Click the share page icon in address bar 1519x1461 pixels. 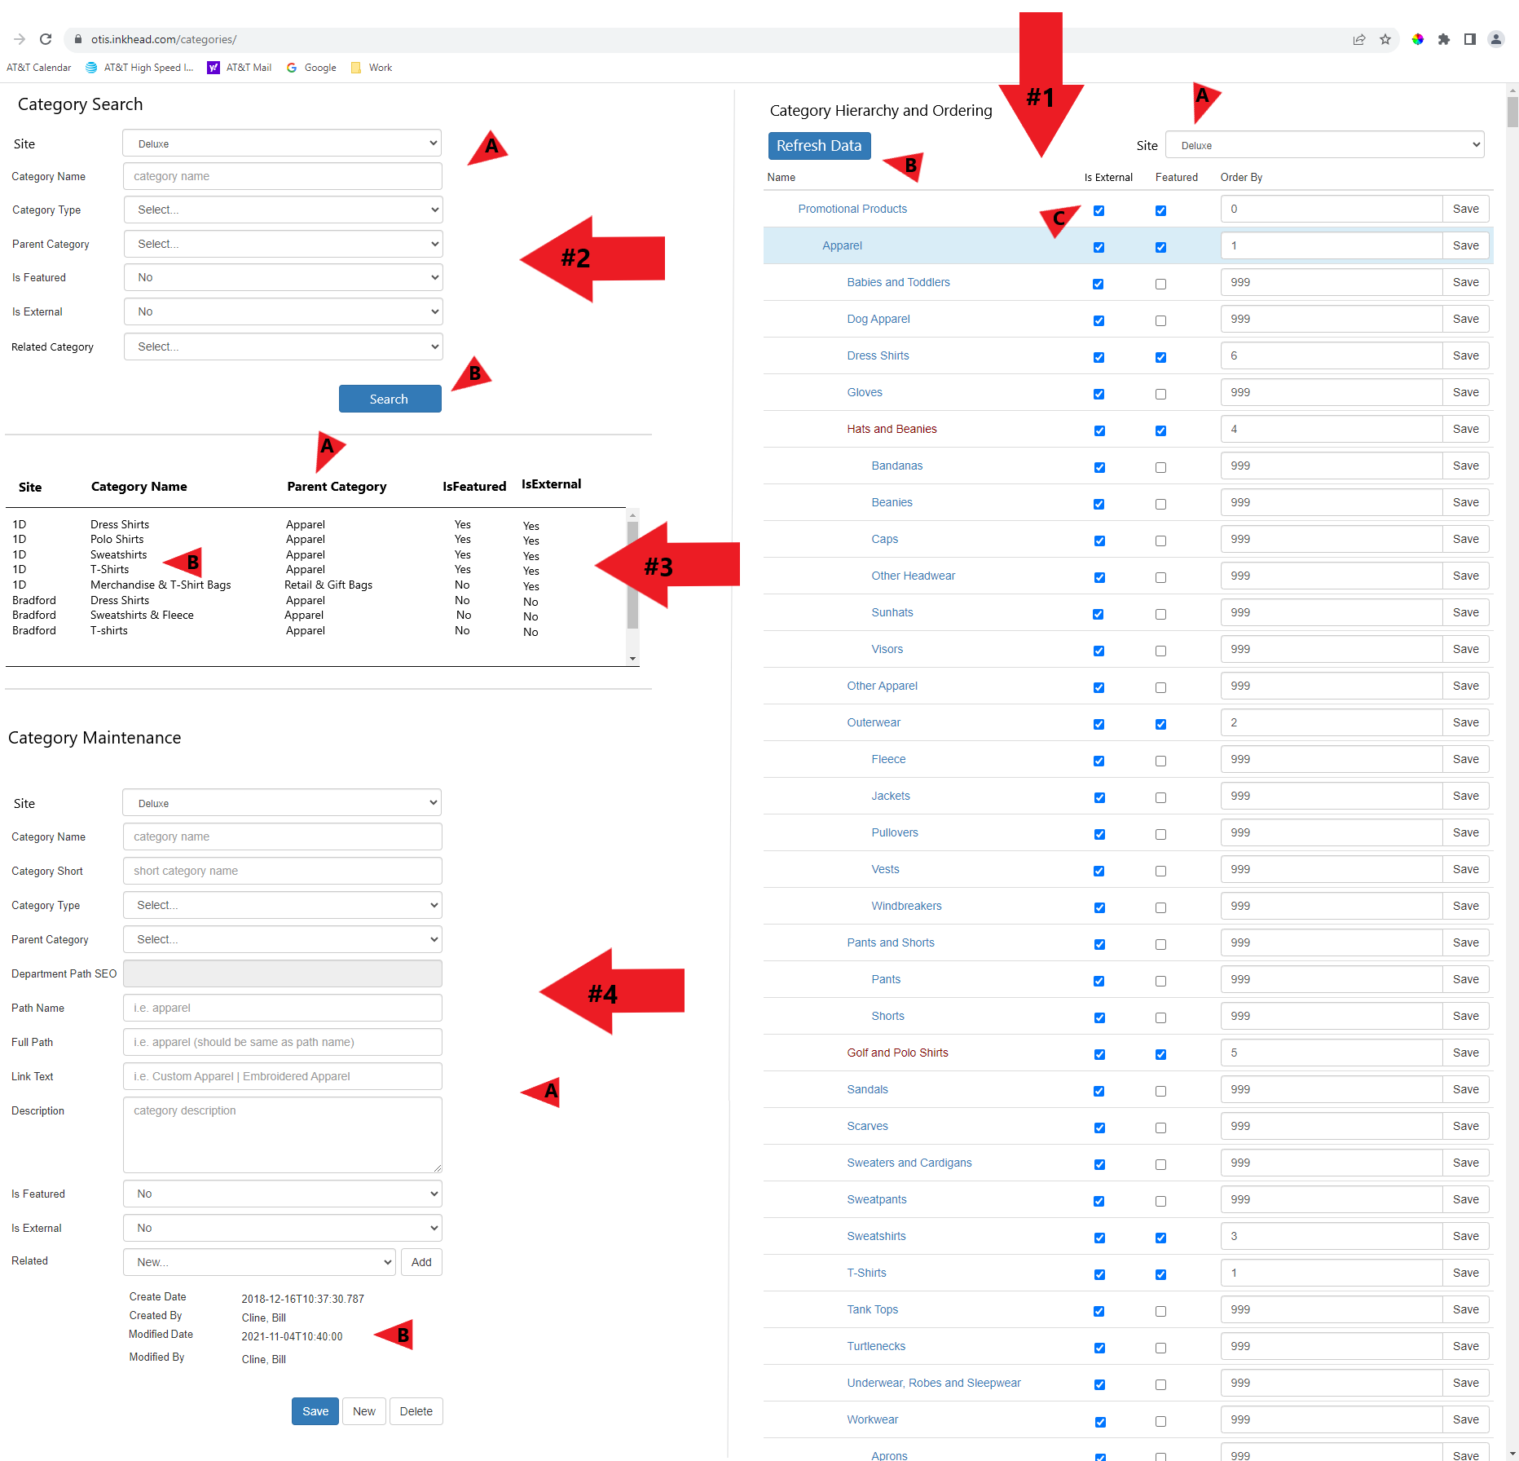tap(1358, 39)
